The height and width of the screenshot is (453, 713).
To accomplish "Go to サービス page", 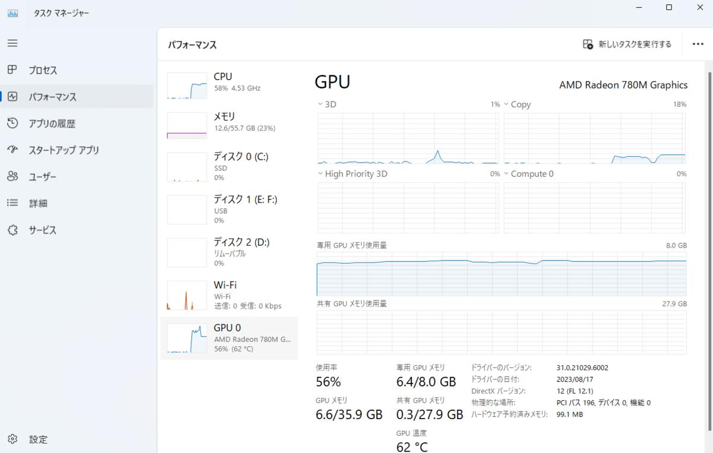I will tap(77, 230).
